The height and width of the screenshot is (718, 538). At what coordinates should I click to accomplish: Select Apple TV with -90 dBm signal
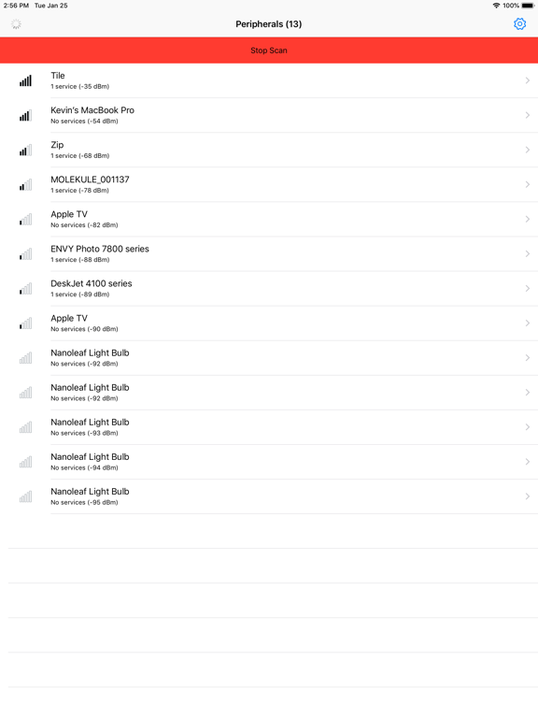(x=269, y=323)
